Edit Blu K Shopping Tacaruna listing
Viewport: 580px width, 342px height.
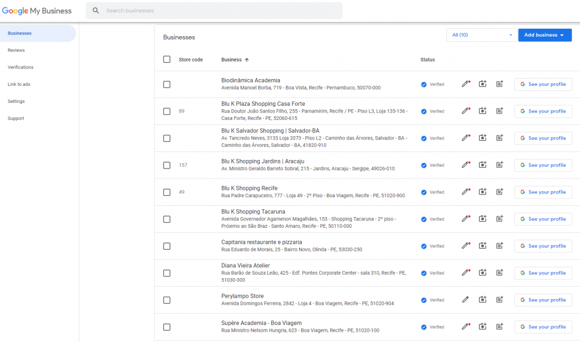(x=466, y=219)
